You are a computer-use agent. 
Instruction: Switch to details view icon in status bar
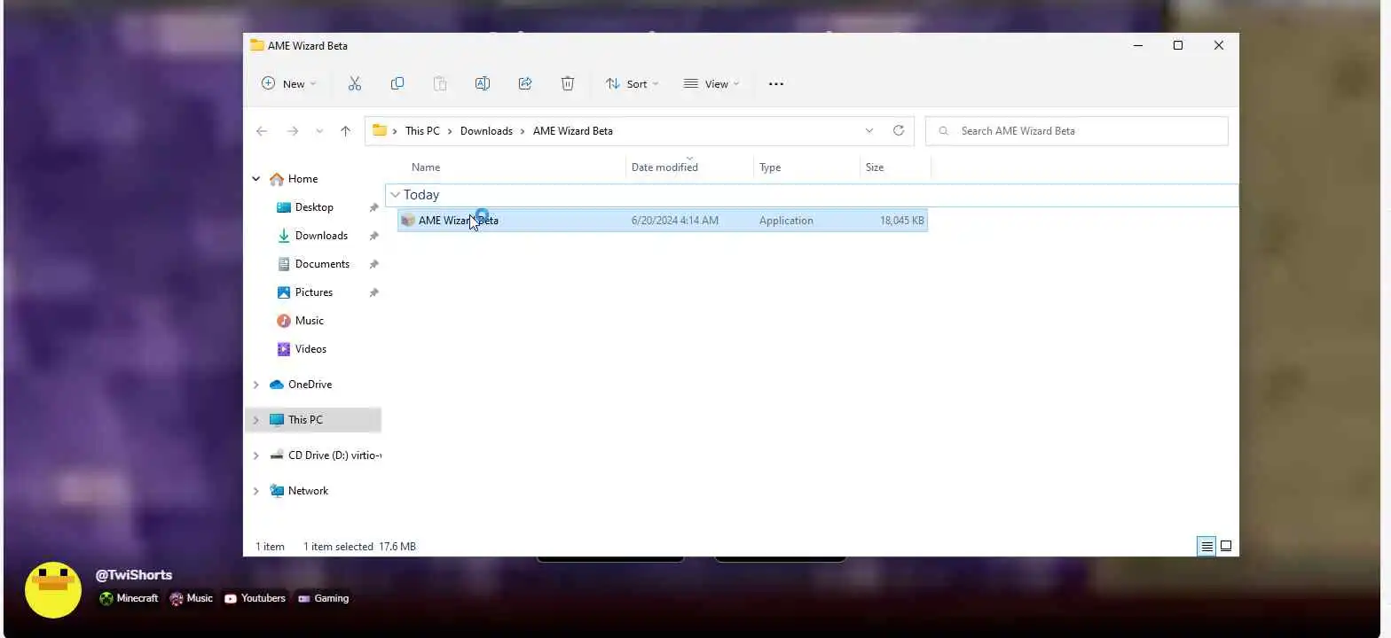[x=1206, y=547]
